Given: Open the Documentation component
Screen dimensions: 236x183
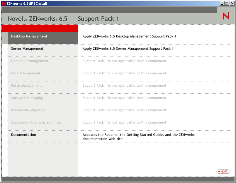Looking at the screenshot, I should [x=23, y=135].
